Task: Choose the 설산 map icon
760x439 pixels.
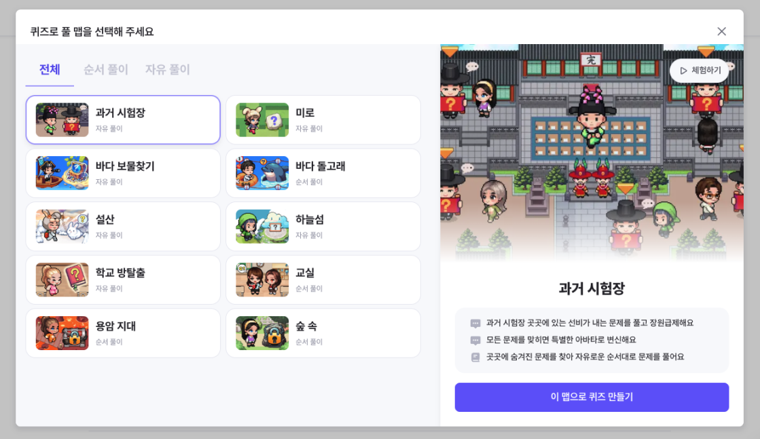Action: click(x=62, y=226)
